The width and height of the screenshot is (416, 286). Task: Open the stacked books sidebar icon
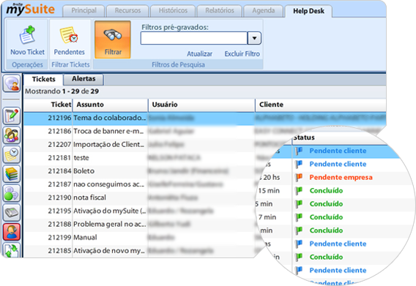tap(12, 173)
